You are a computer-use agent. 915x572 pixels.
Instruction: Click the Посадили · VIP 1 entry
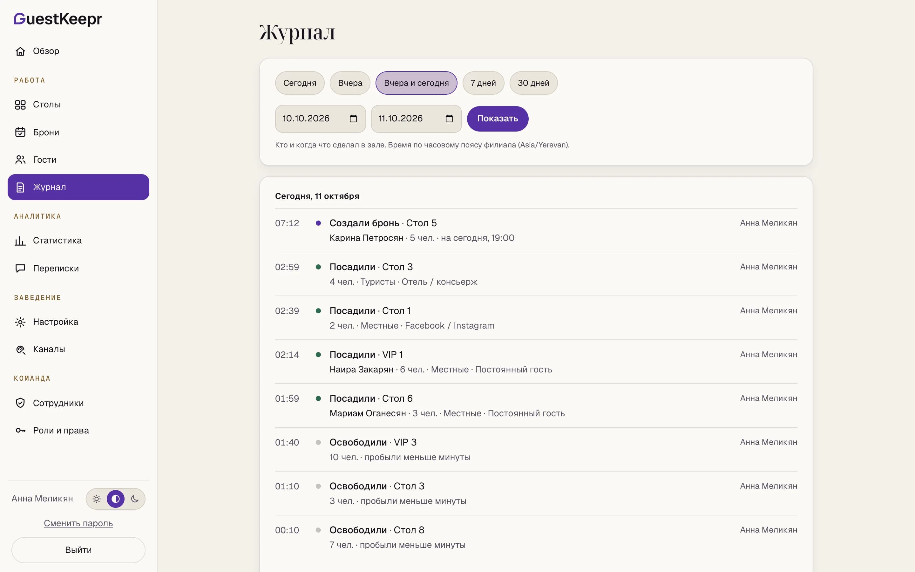click(x=536, y=362)
